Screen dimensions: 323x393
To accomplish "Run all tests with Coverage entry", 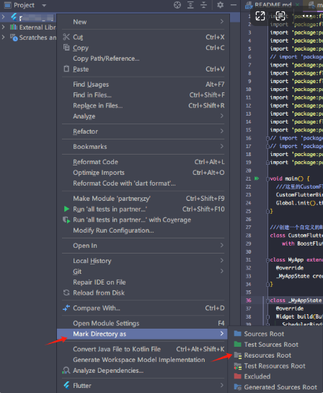I will click(x=143, y=220).
